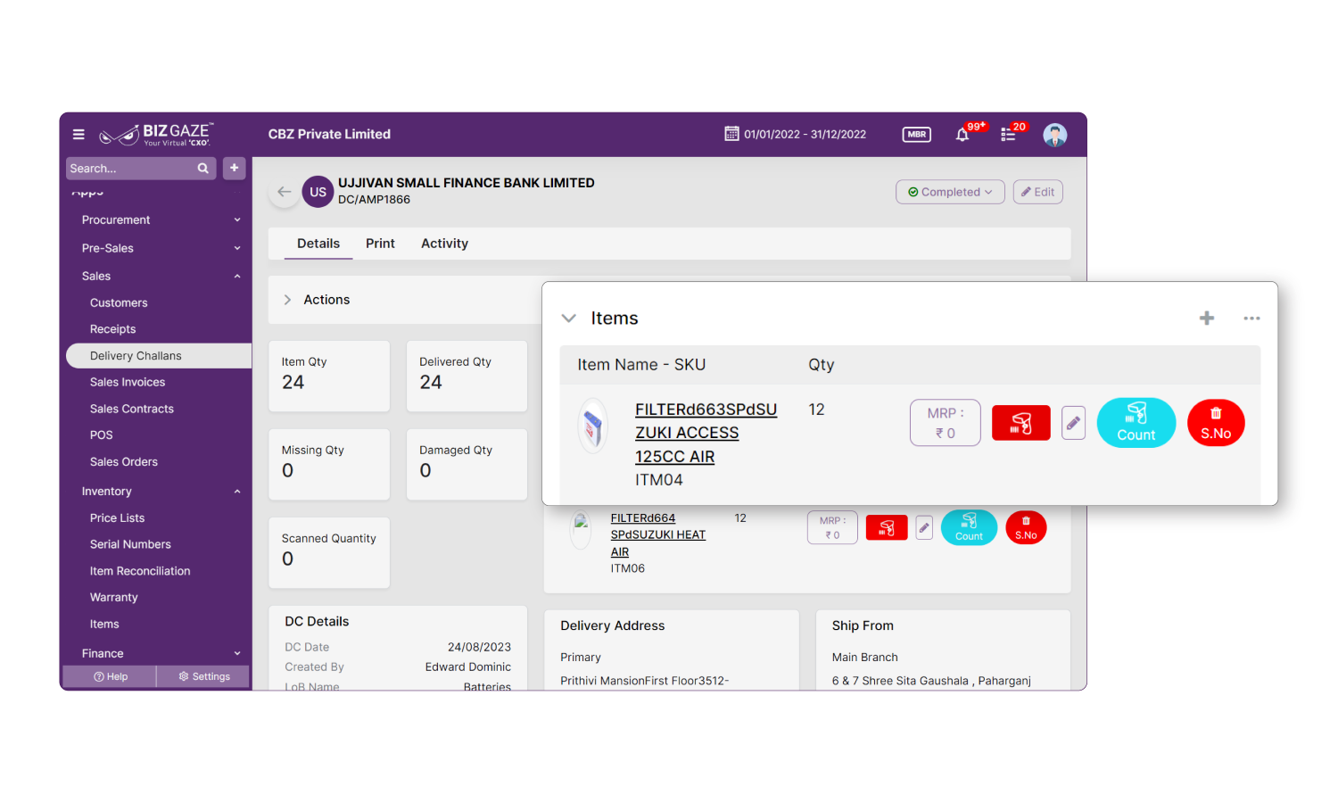
Task: Click the search magnifier icon
Action: click(203, 168)
